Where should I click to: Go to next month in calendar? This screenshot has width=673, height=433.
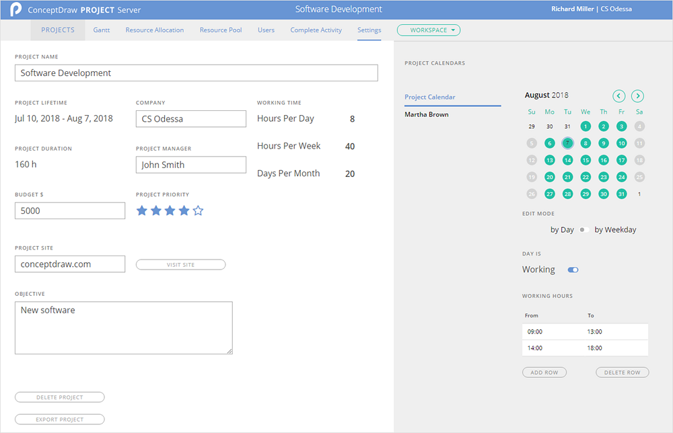[637, 96]
